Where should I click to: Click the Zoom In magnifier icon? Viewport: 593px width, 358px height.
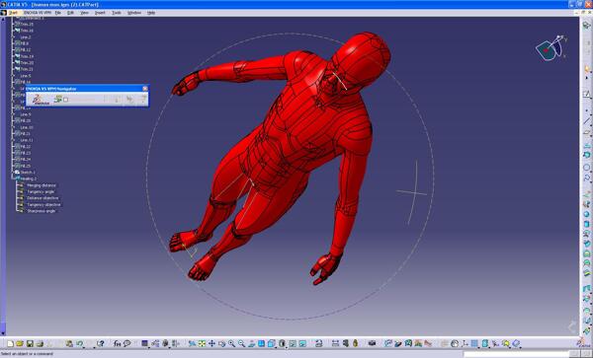coord(231,343)
